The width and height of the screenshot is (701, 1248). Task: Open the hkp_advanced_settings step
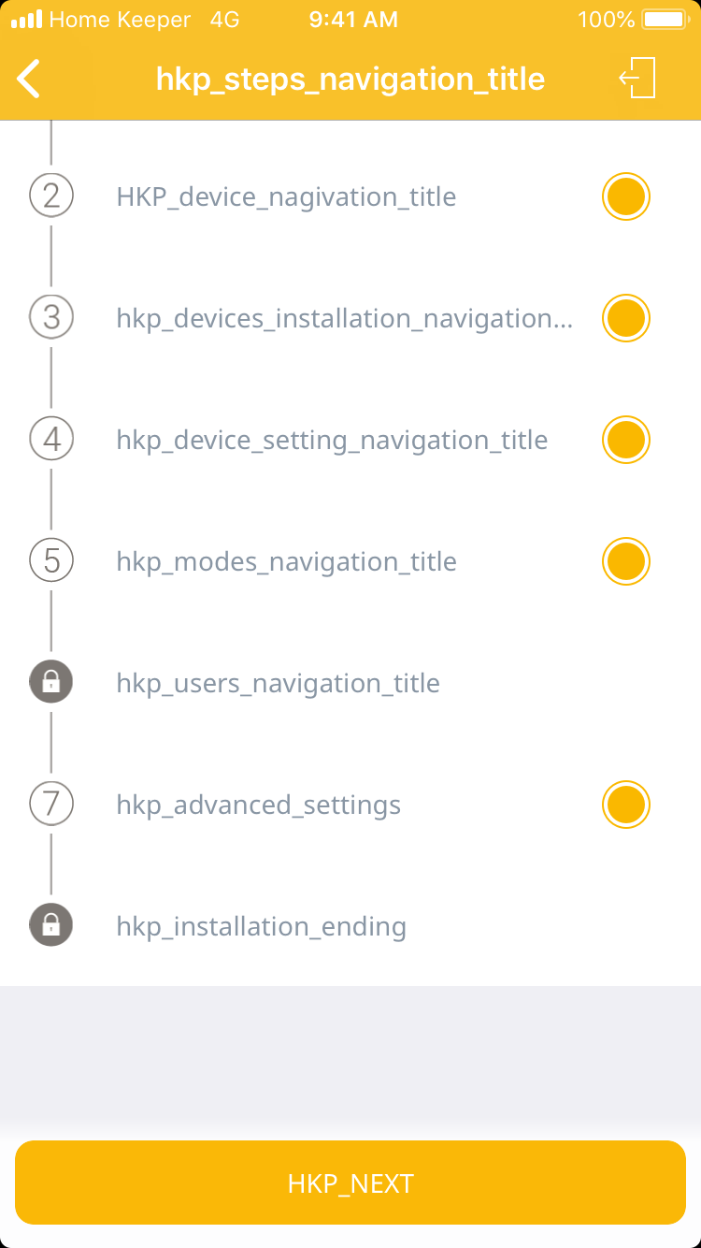pyautogui.click(x=258, y=805)
